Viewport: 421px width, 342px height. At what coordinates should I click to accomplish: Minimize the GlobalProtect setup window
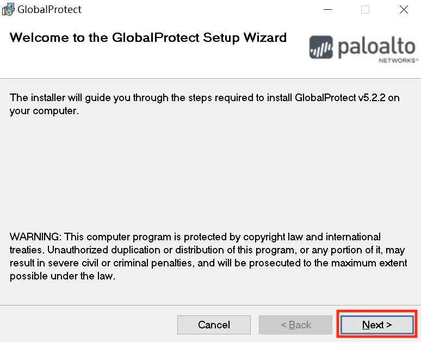pos(326,9)
